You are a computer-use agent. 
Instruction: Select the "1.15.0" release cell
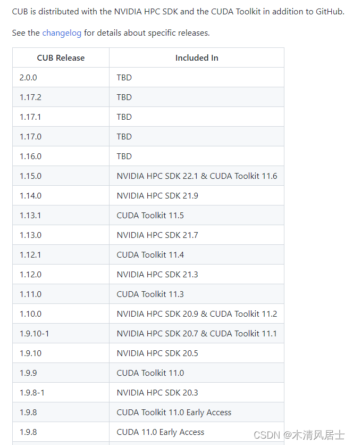click(x=61, y=176)
